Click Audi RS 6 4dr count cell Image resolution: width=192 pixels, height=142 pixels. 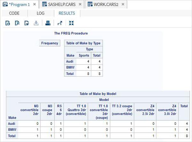59,123
